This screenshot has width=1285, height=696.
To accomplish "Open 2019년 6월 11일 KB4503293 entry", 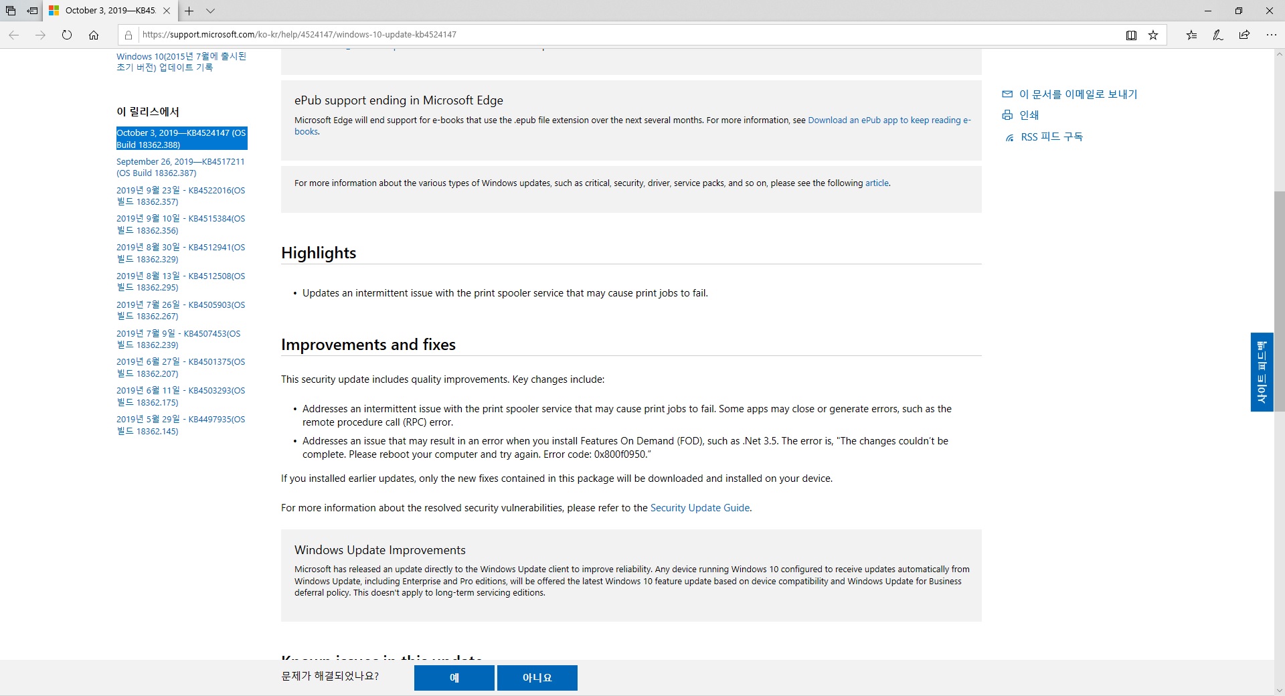I will (x=181, y=396).
